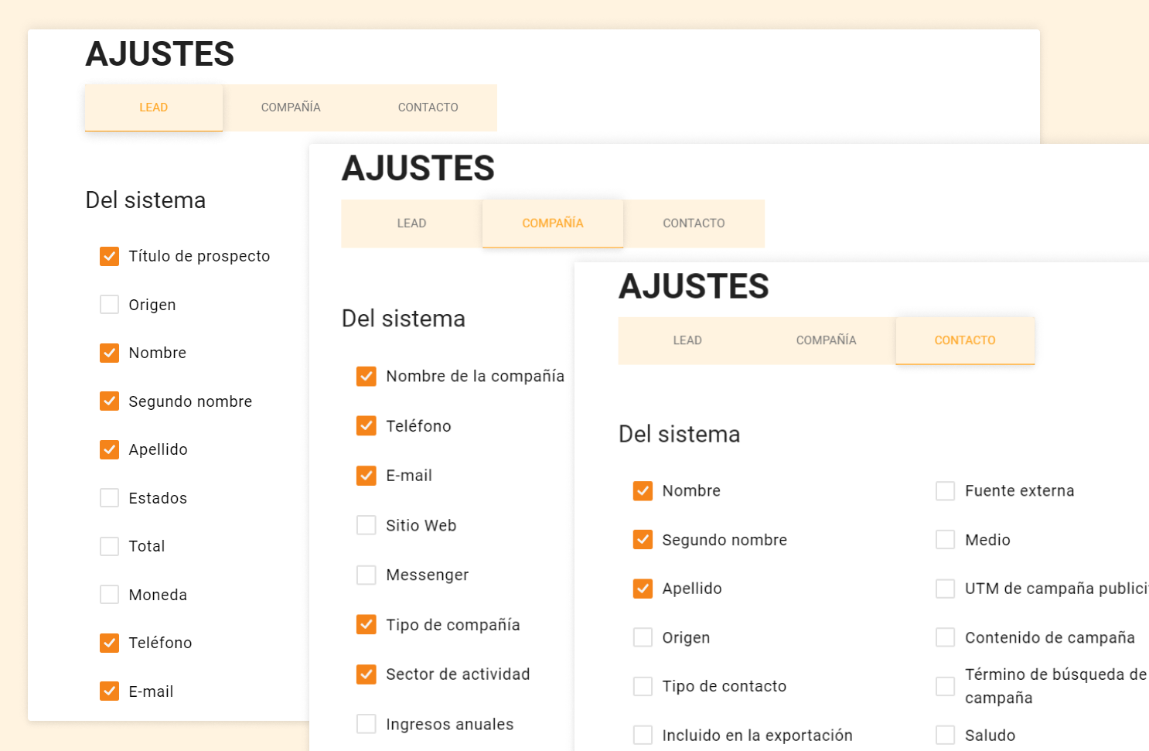Select the orange highlighted CONTACTO tab
Image resolution: width=1149 pixels, height=751 pixels.
pyautogui.click(x=964, y=340)
